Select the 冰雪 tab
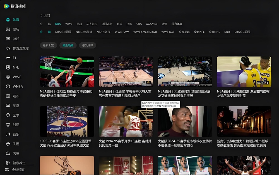Image resolution: width=279 pixels, height=175 pixels. [x=164, y=24]
